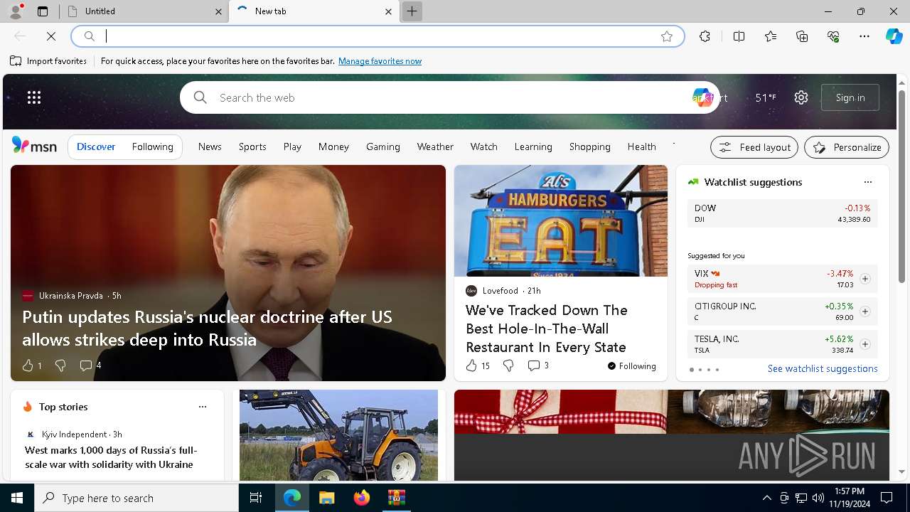
Task: Open See watchlist suggestions link
Action: point(823,368)
